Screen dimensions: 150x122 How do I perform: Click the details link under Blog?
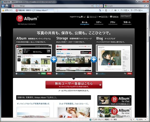pyautogui.click(x=102, y=74)
